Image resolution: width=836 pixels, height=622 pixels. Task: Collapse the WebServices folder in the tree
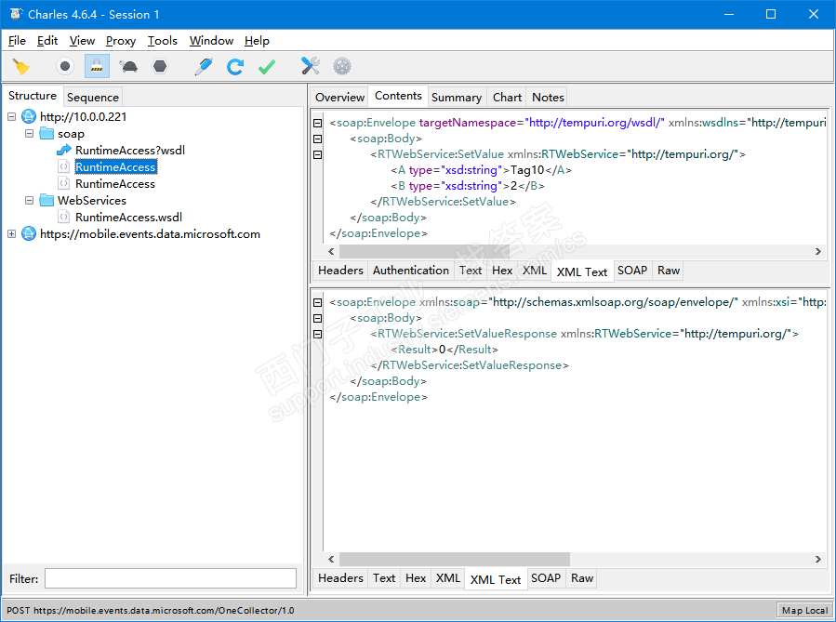click(30, 201)
